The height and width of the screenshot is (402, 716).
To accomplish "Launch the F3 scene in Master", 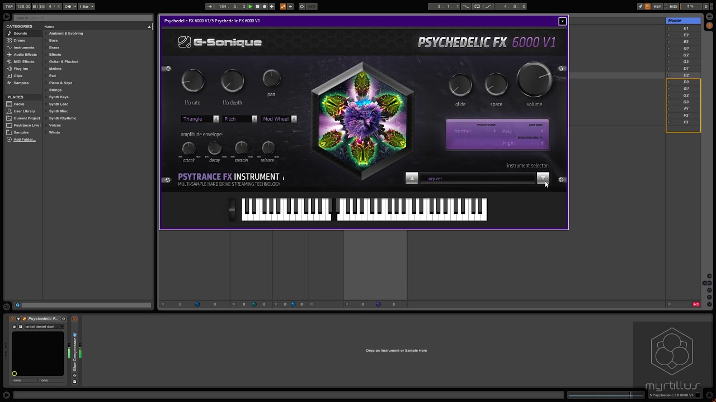I will coord(669,122).
